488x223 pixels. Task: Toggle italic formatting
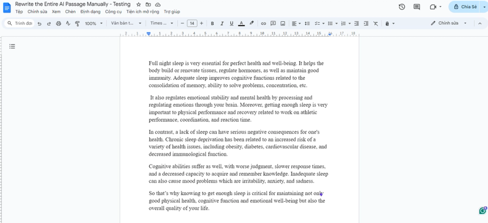click(222, 23)
